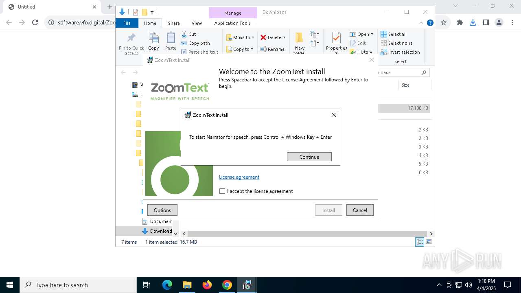521x293 pixels.
Task: Open Chrome Extensions puzzle icon
Action: (460, 22)
